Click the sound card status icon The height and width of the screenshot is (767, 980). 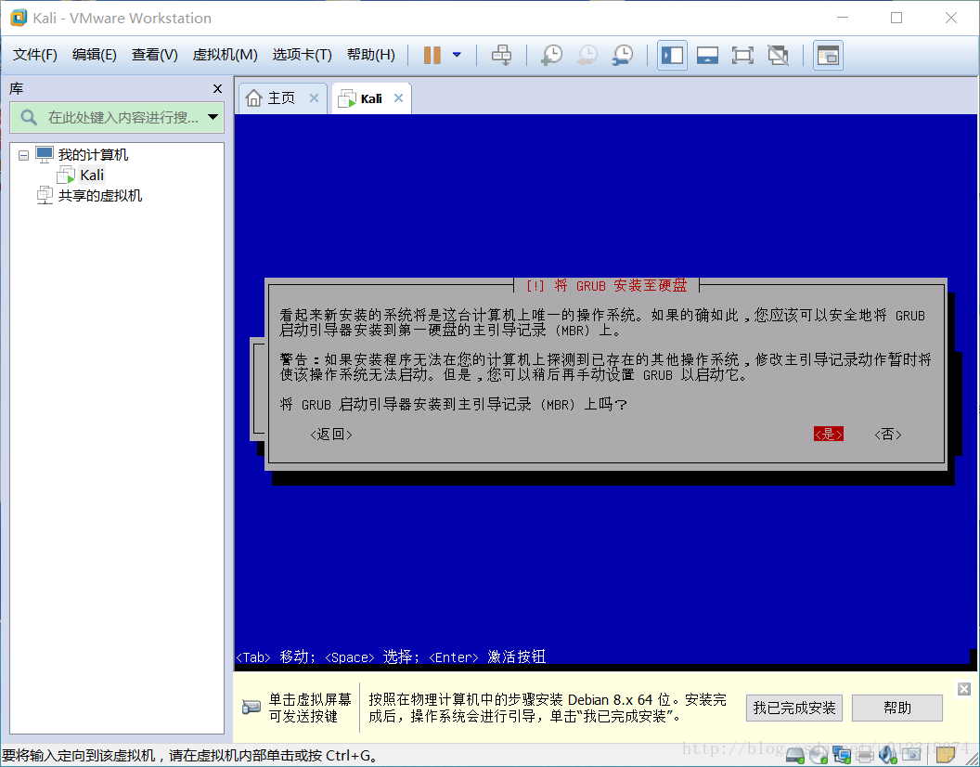(888, 756)
